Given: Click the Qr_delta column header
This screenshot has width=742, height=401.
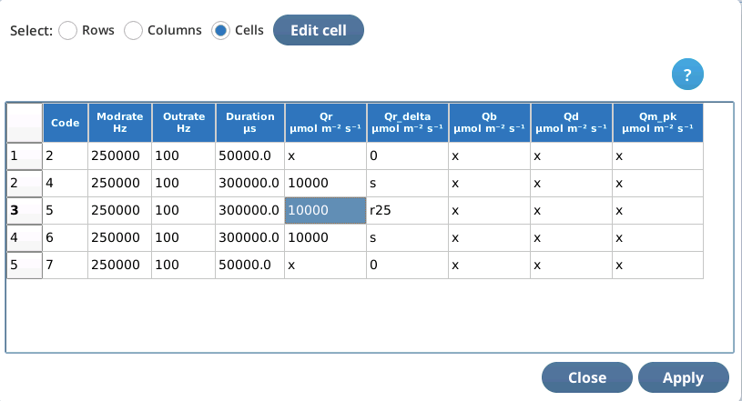Looking at the screenshot, I should pos(408,123).
